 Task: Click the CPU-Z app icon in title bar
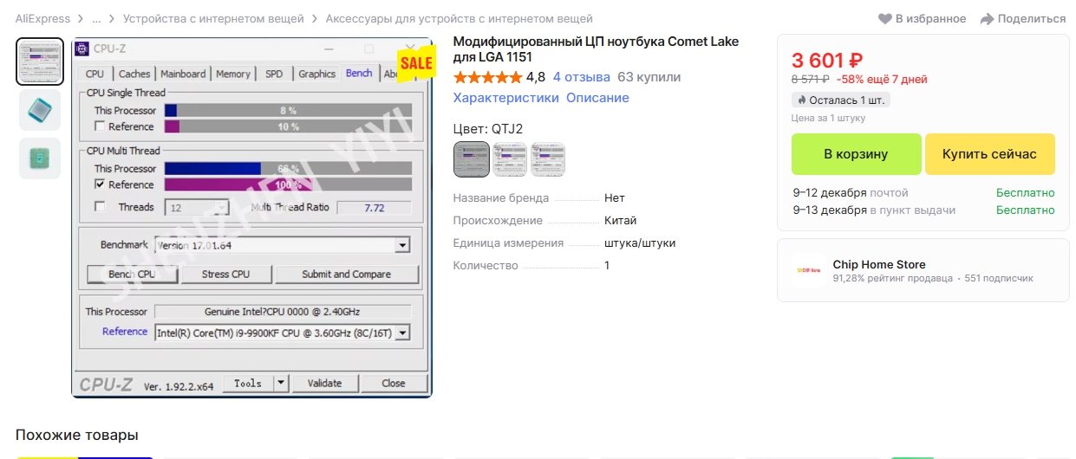pyautogui.click(x=82, y=48)
